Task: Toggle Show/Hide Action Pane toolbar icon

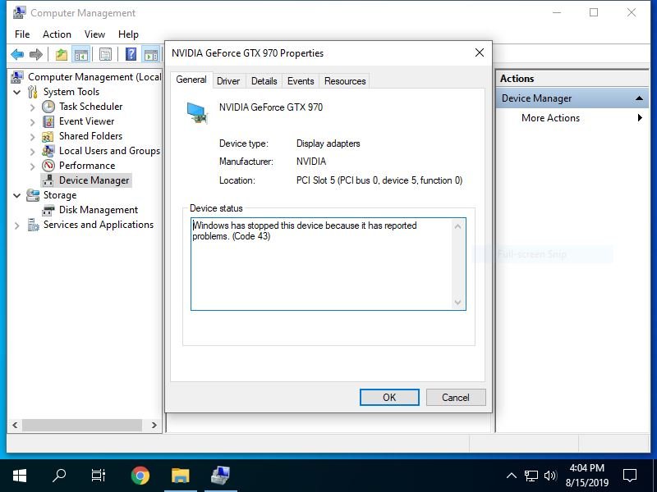Action: (151, 54)
